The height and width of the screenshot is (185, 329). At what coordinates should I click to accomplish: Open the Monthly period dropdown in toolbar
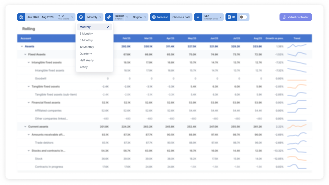coord(94,17)
